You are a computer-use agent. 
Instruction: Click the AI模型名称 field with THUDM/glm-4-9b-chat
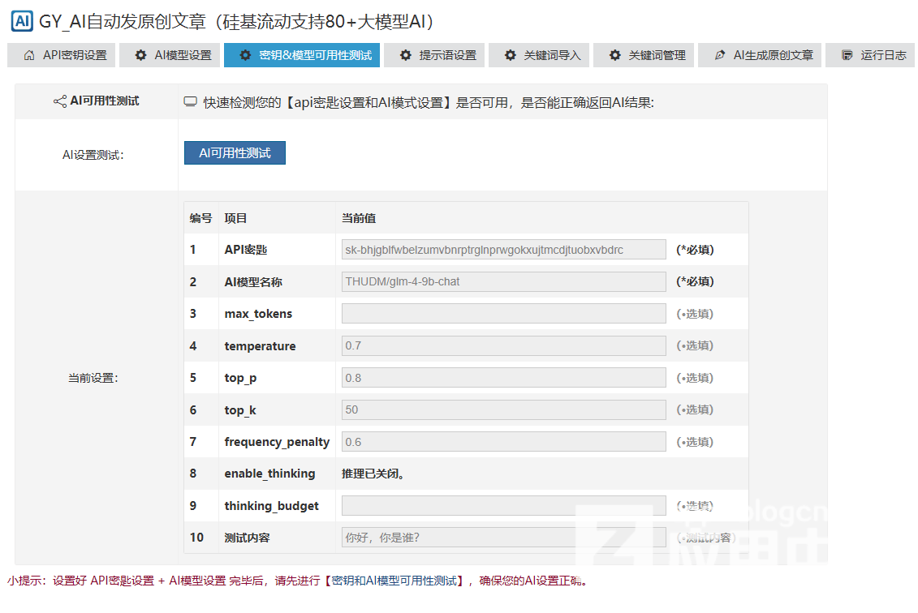503,281
